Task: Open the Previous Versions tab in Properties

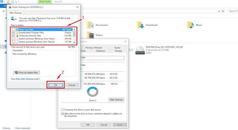Action: pyautogui.click(x=94, y=47)
